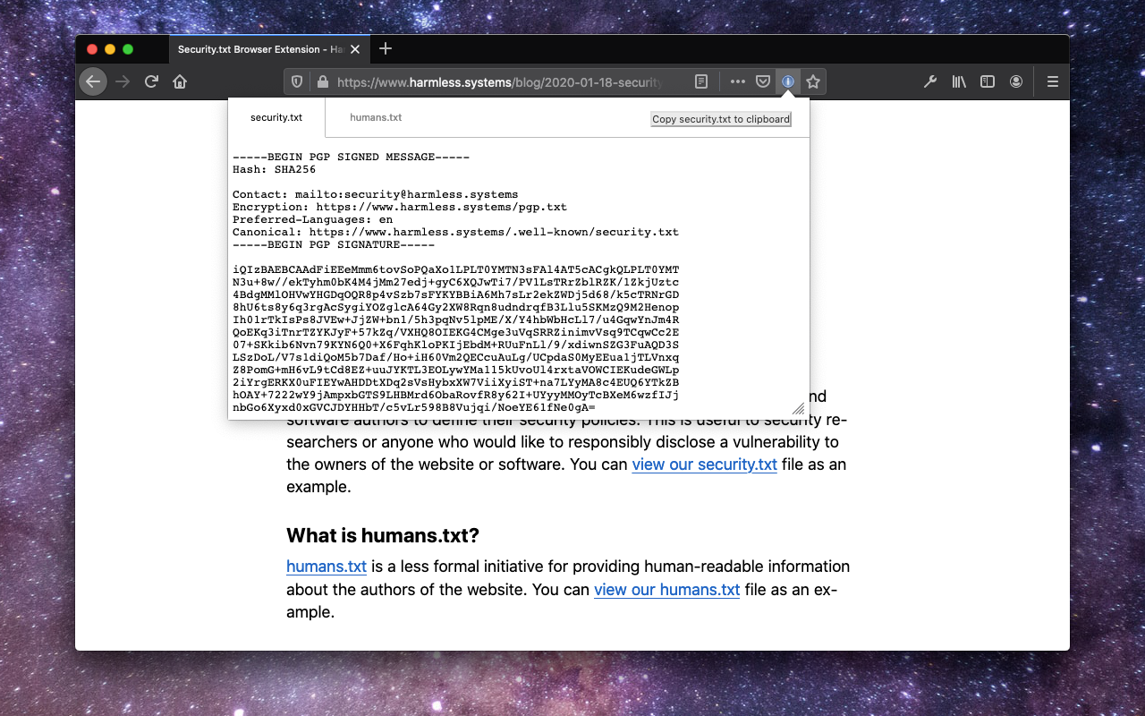This screenshot has height=716, width=1145.
Task: Open the 'view our humans.txt' link
Action: 666,590
